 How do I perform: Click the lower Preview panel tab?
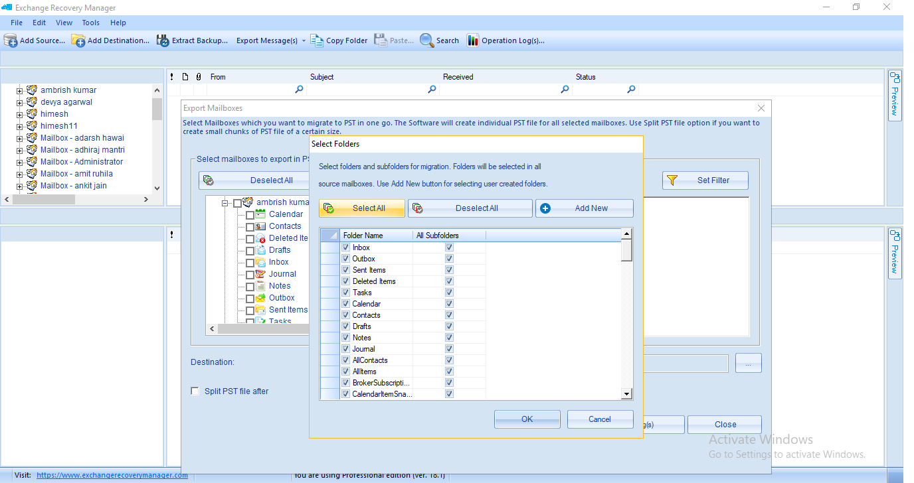(895, 253)
